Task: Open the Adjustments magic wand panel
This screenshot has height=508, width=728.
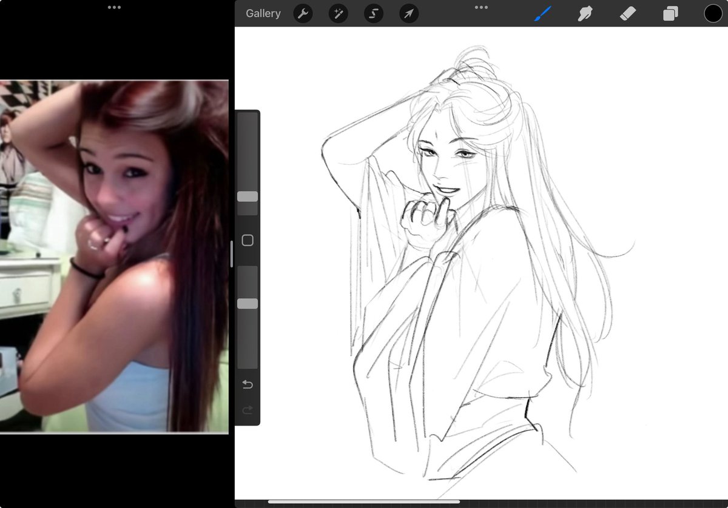Action: click(x=338, y=13)
